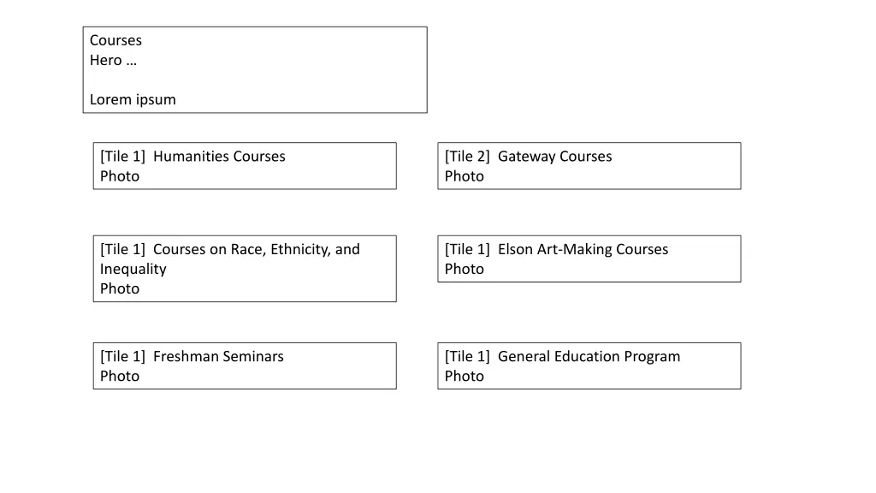
Task: Click the [Tile 2] label on the Gateway tile
Action: 467,156
